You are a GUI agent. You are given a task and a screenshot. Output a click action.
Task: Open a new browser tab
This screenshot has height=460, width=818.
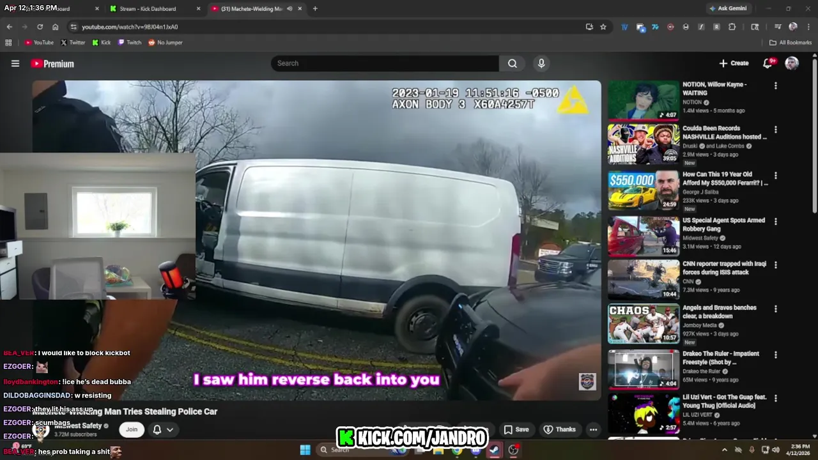coord(315,8)
